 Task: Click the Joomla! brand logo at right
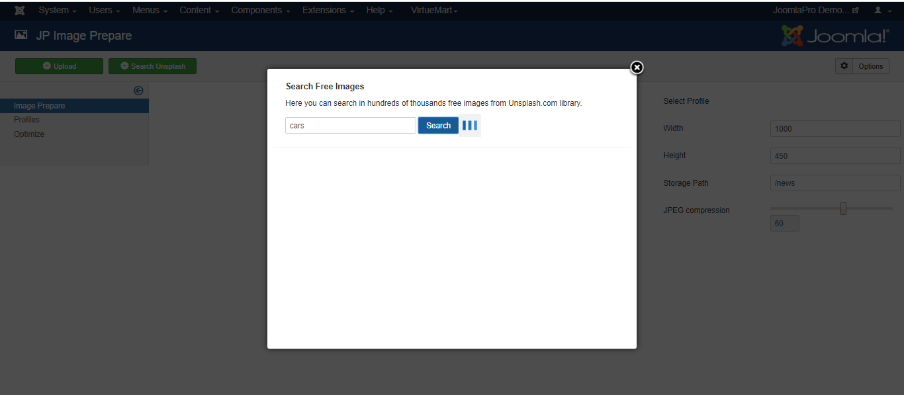835,36
